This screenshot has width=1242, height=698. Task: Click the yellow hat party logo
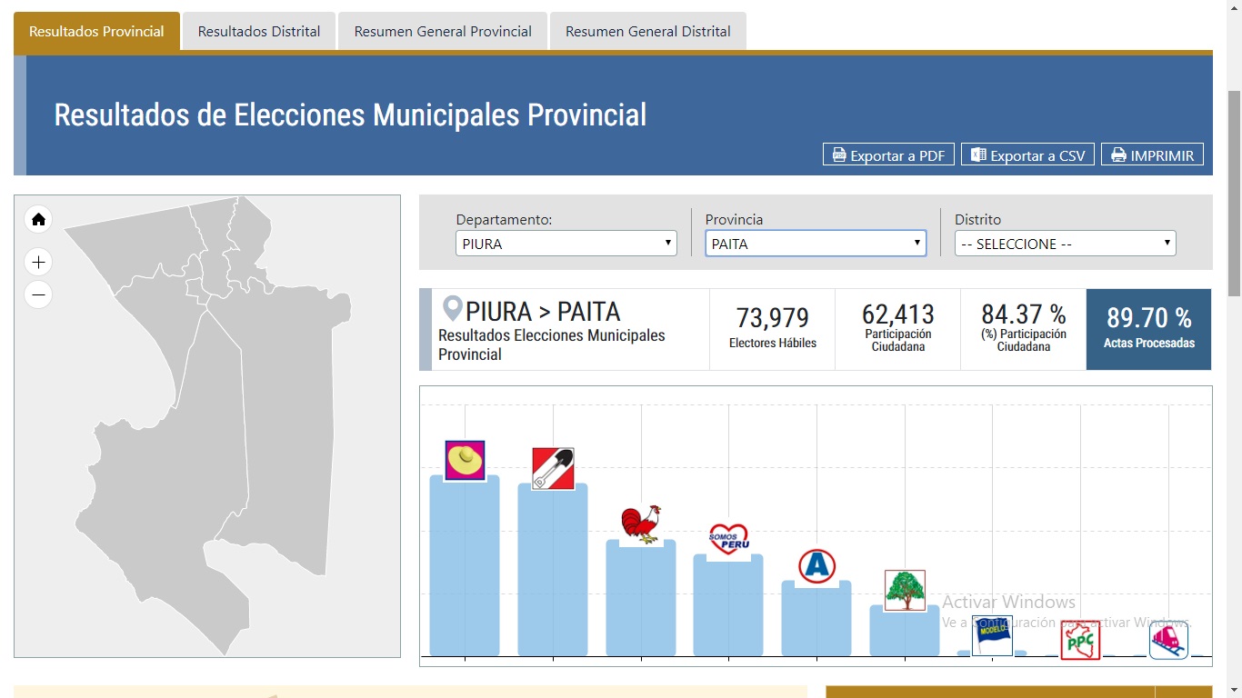click(x=465, y=460)
